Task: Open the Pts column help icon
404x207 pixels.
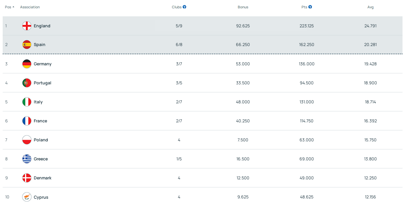Action: pos(310,7)
